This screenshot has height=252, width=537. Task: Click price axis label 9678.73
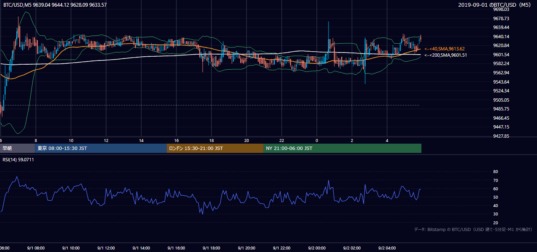(x=501, y=18)
